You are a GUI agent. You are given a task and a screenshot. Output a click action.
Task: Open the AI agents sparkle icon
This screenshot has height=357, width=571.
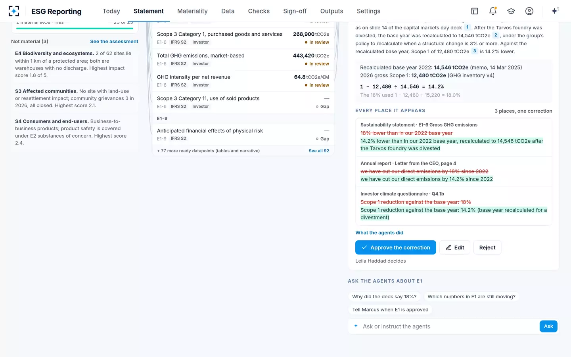(555, 11)
